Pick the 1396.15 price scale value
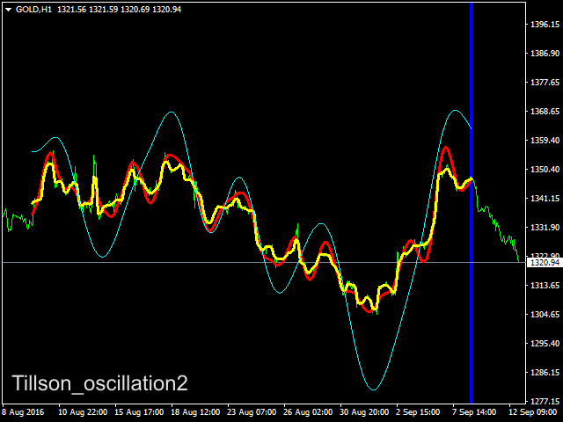Image resolution: width=563 pixels, height=422 pixels. point(545,25)
